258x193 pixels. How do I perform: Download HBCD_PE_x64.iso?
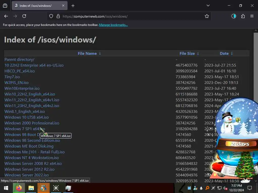coord(20,71)
